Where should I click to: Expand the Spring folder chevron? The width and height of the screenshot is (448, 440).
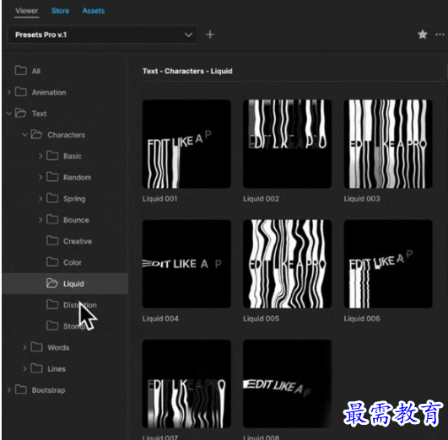click(40, 198)
